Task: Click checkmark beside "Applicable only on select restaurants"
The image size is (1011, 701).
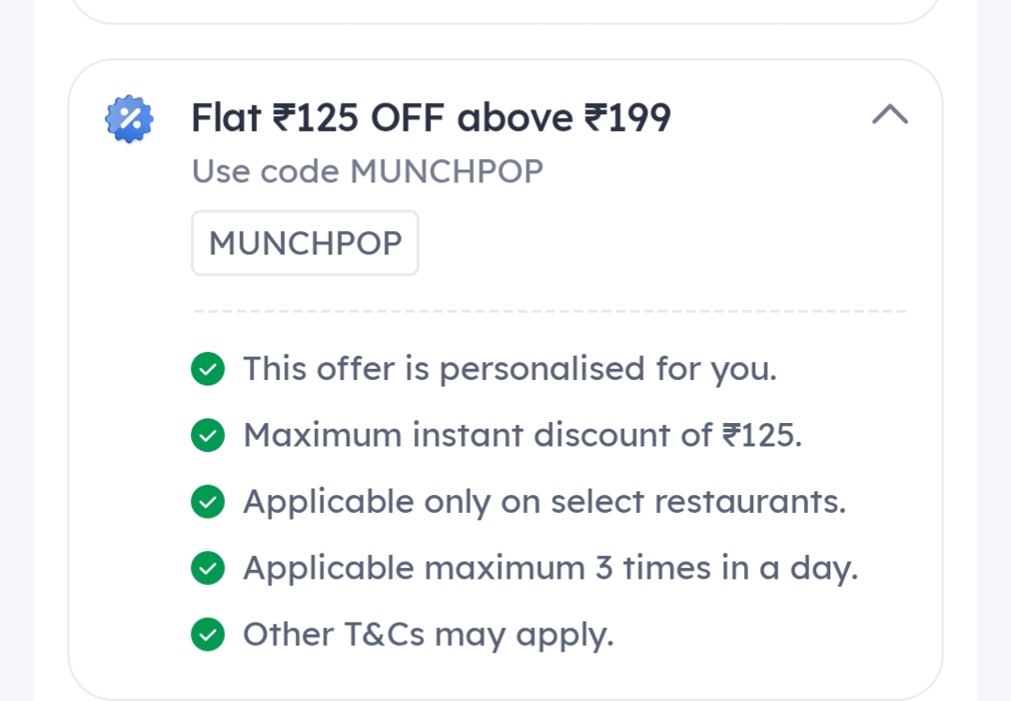Action: point(207,503)
